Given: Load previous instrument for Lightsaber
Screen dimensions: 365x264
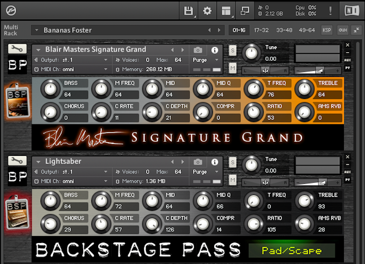Looking at the screenshot, I should (172, 162).
